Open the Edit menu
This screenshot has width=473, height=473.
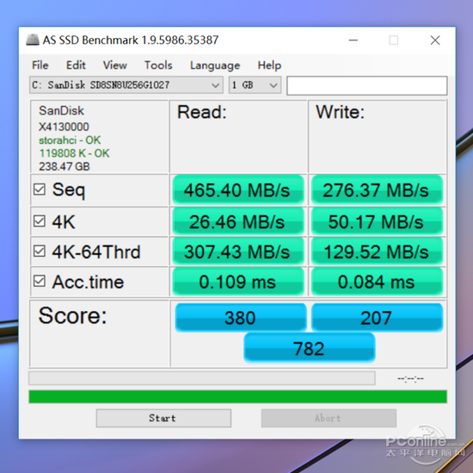pyautogui.click(x=76, y=65)
